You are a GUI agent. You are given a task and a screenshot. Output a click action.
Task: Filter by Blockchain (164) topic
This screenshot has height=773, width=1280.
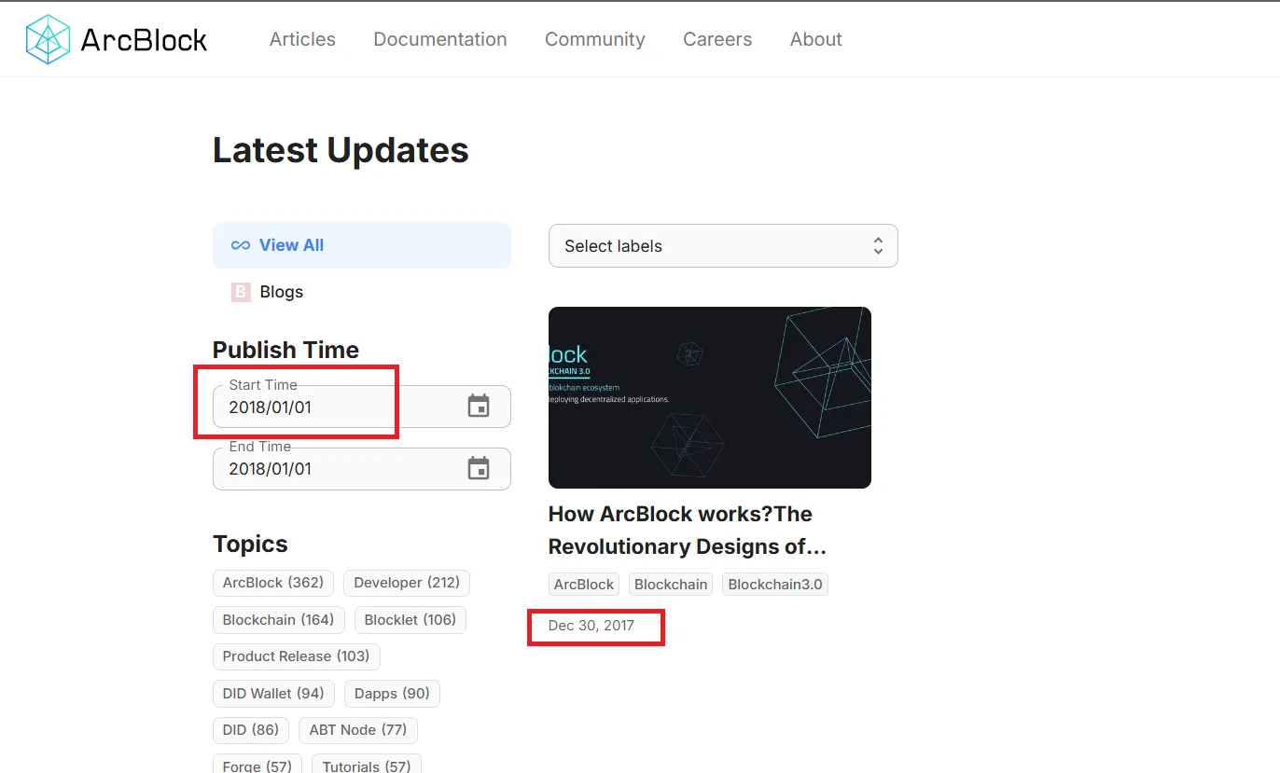tap(279, 620)
